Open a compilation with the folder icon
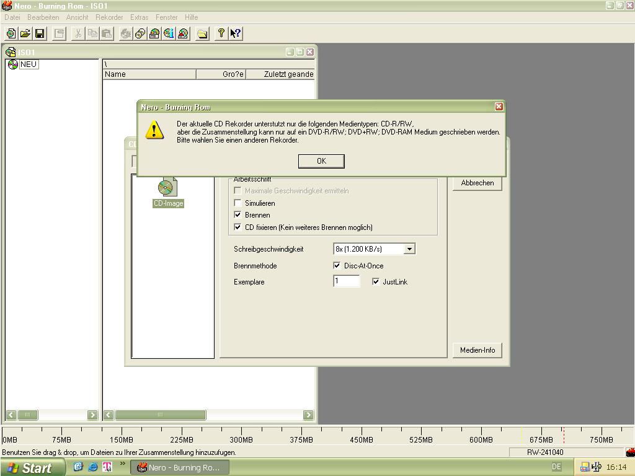 25,33
